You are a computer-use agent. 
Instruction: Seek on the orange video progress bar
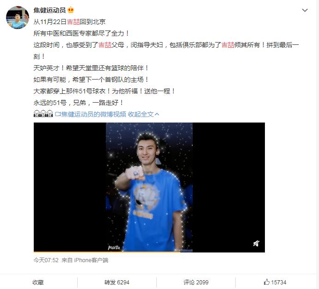149,252
